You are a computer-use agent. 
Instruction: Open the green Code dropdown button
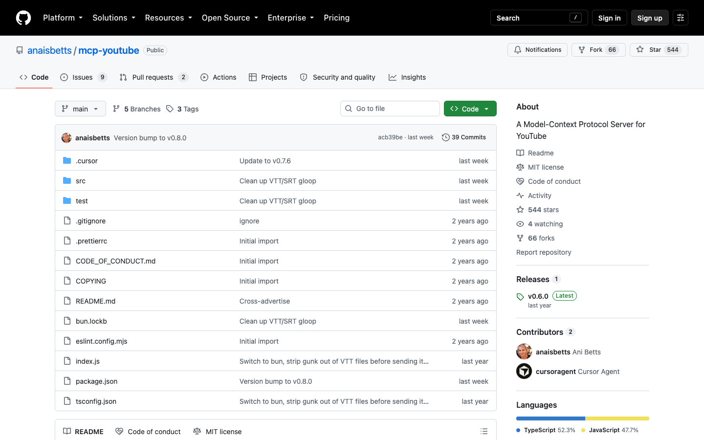(x=470, y=109)
